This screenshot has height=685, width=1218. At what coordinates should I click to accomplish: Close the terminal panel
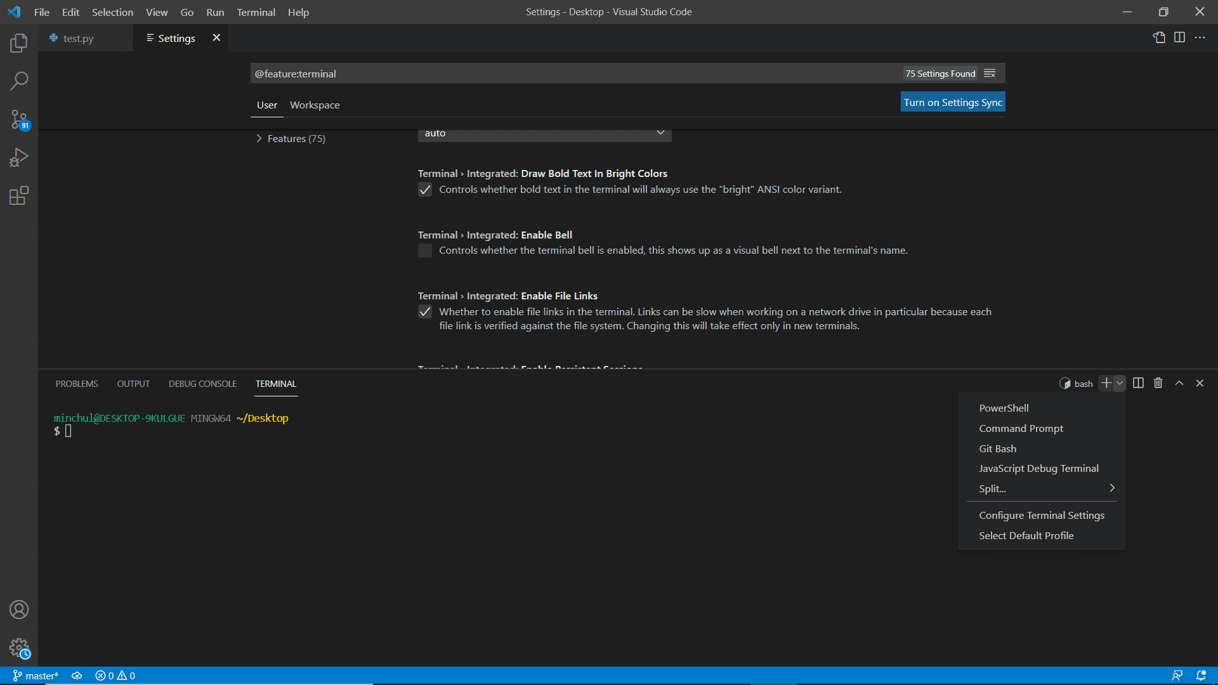tap(1200, 383)
